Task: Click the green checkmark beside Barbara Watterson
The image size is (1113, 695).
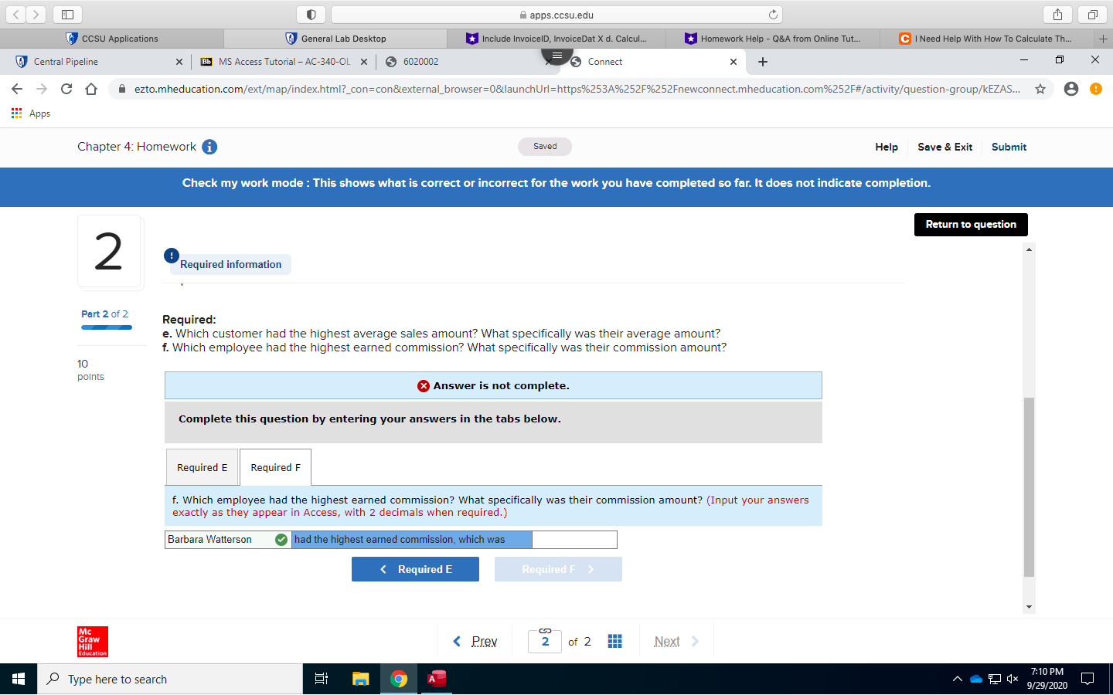Action: click(x=281, y=539)
